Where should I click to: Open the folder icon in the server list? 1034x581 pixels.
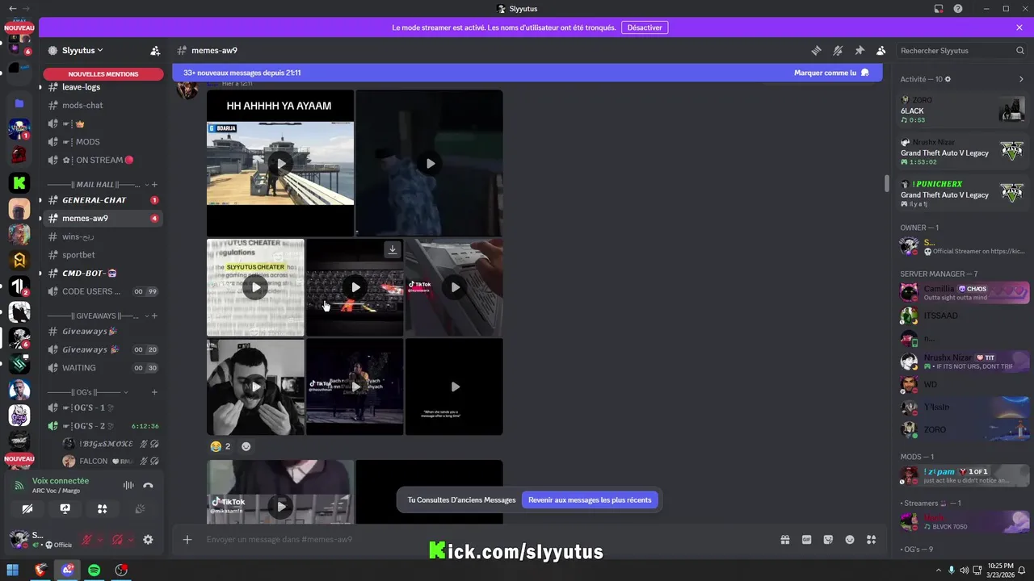tap(19, 103)
